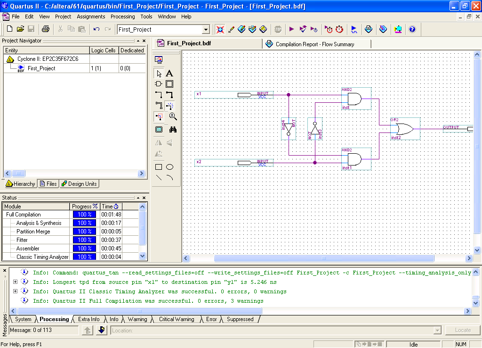Select First_Project entity in Project Navigator
This screenshot has height=348, width=482.
[x=41, y=68]
